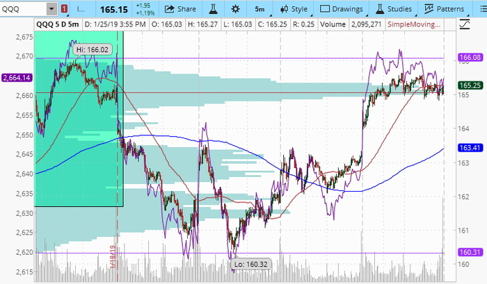The height and width of the screenshot is (284, 487).
Task: Click the 165.15 last price display
Action: (x=114, y=9)
